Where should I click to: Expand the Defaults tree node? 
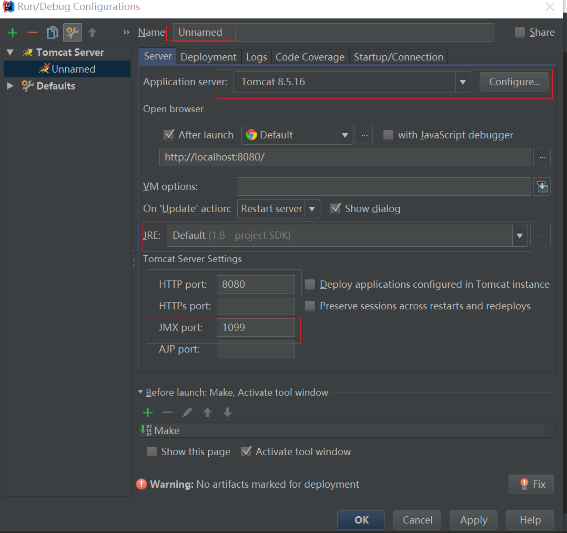coord(11,86)
